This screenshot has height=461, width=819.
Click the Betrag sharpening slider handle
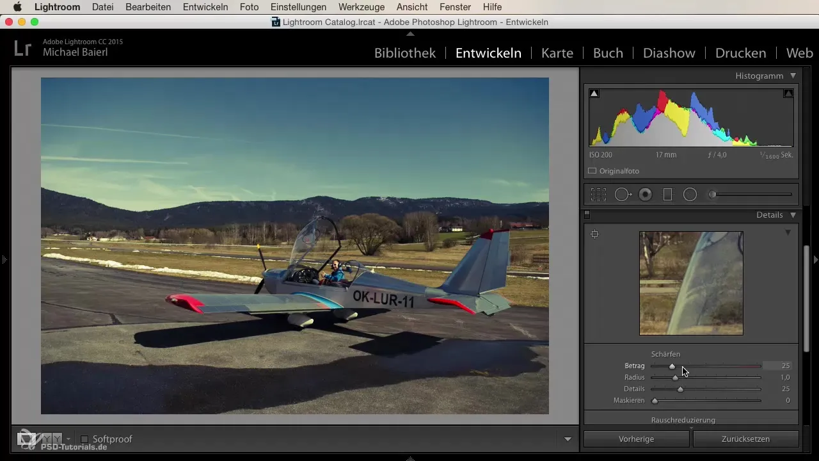point(672,366)
